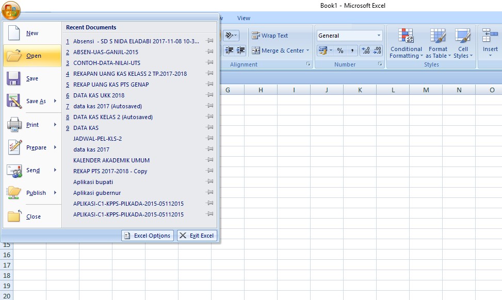The width and height of the screenshot is (502, 300).
Task: Open the Alignment dialog launcher
Action: point(309,64)
